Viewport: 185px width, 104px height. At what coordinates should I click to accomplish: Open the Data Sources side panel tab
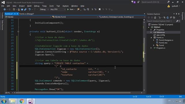(x=2, y=25)
